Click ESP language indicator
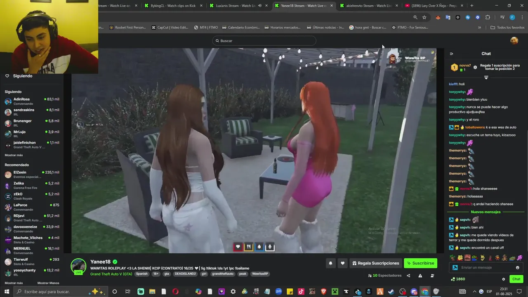The width and height of the screenshot is (528, 297). click(490, 292)
